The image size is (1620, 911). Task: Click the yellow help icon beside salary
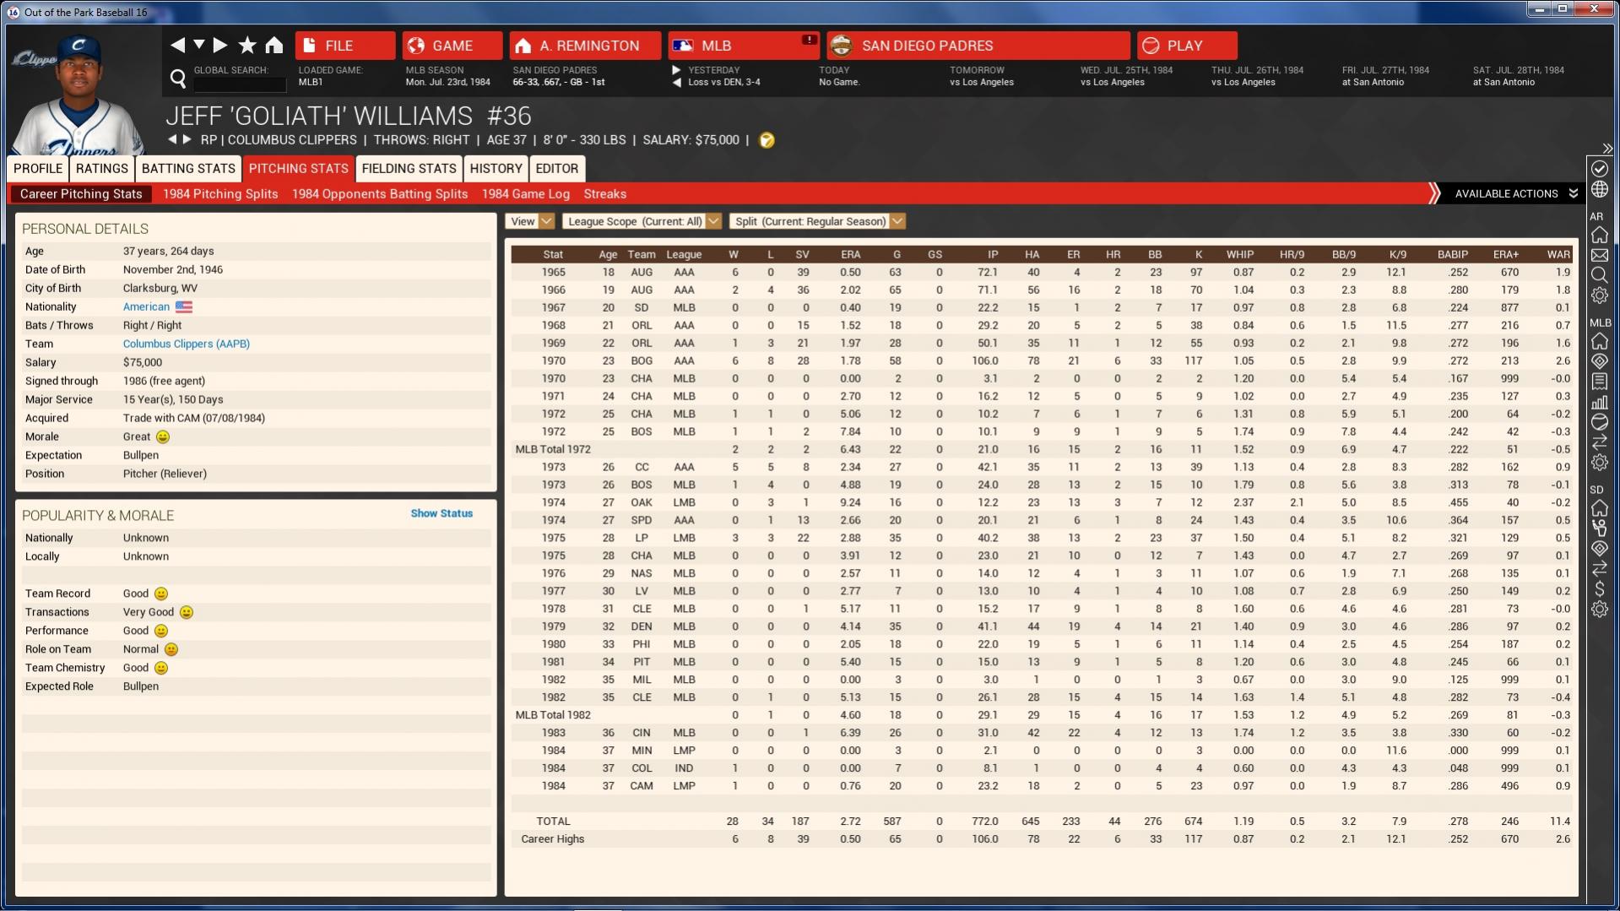[767, 140]
